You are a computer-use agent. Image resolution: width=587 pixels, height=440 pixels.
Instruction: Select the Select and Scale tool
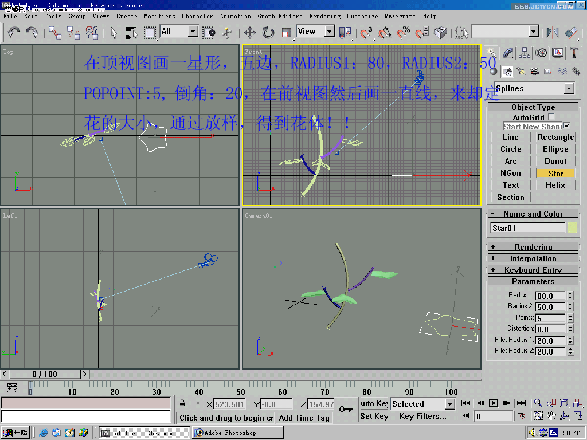(287, 33)
